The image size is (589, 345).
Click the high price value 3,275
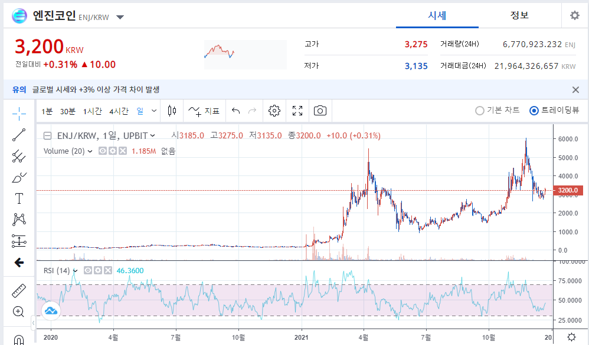416,44
